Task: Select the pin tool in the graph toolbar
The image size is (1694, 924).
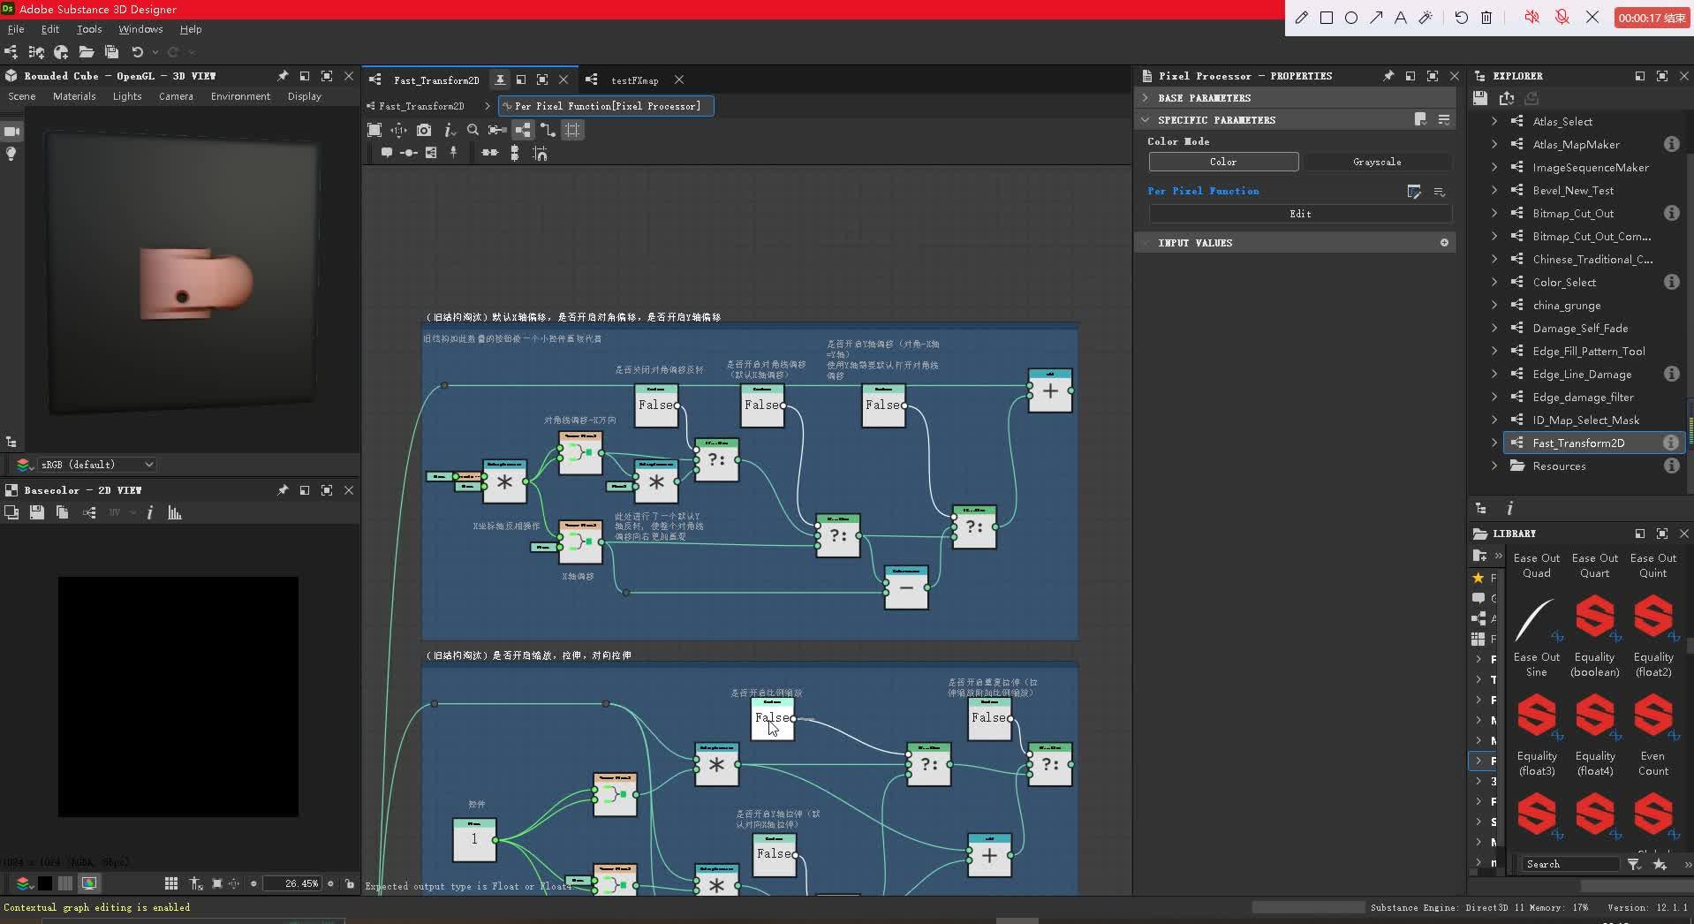Action: (453, 153)
